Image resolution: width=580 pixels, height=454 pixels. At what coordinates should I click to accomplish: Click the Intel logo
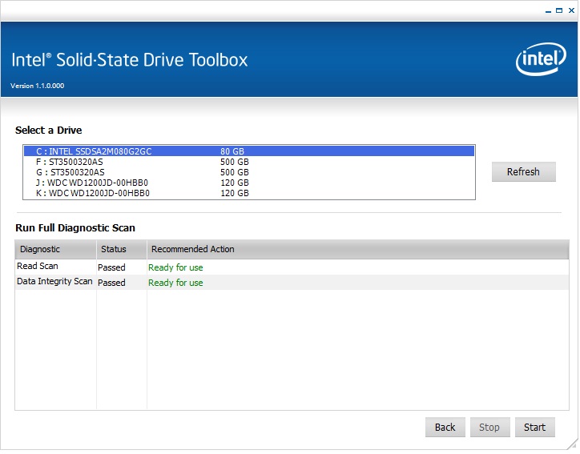(x=541, y=59)
